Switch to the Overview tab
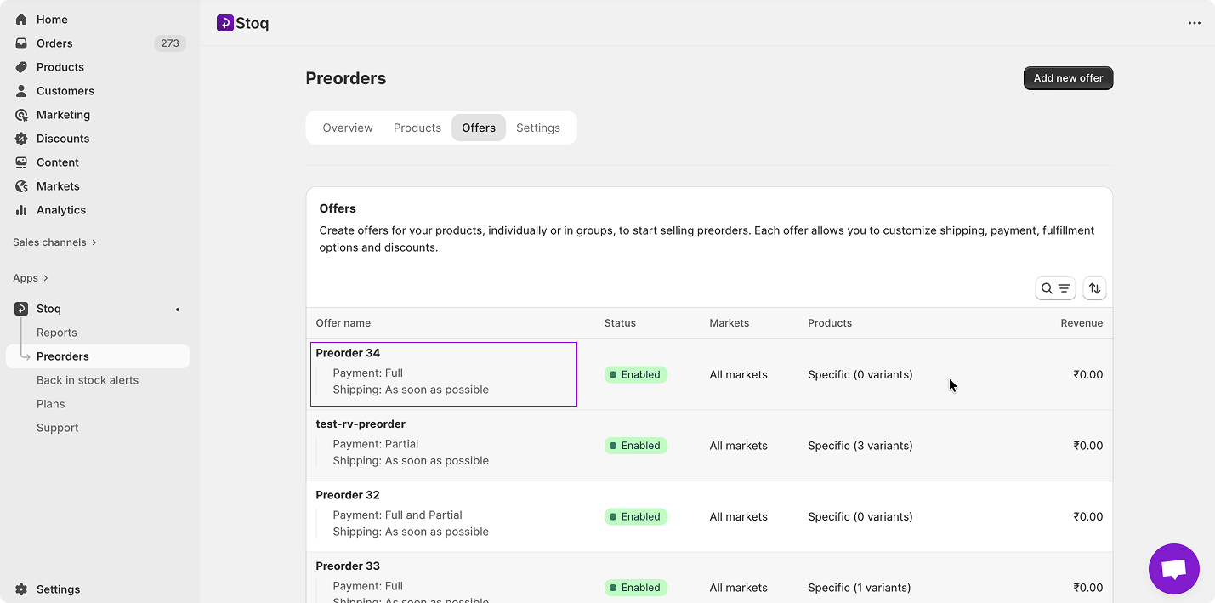Viewport: 1215px width, 603px height. click(348, 128)
